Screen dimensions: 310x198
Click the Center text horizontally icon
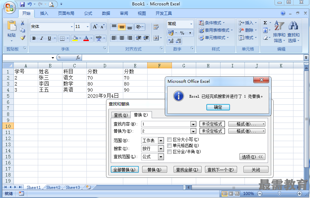click(x=122, y=38)
